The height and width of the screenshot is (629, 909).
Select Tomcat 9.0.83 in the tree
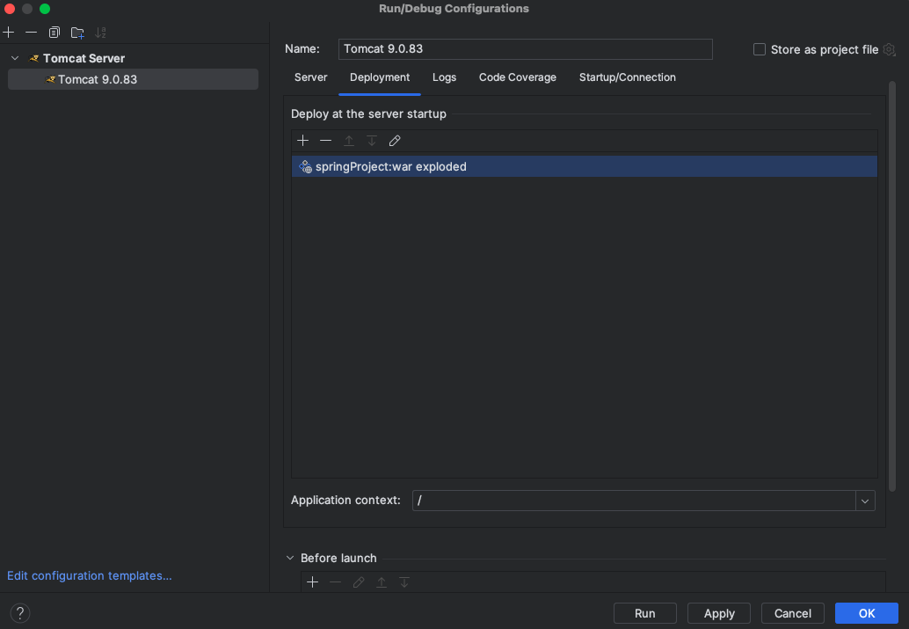(134, 79)
